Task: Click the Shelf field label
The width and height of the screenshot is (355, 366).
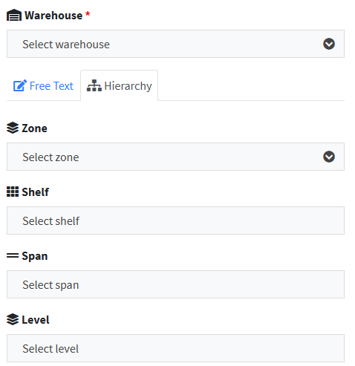Action: point(36,192)
